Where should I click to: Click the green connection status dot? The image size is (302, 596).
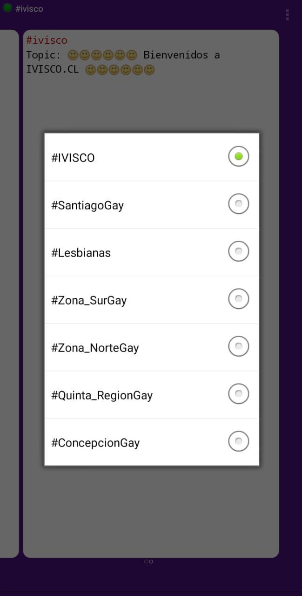point(7,8)
